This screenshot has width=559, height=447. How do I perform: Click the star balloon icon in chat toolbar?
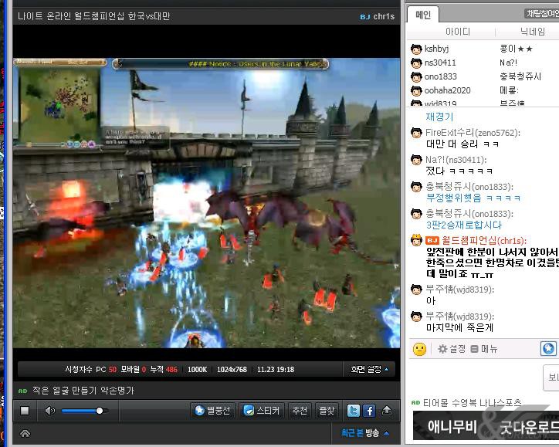click(x=548, y=349)
